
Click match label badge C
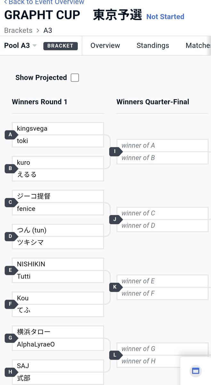(x=11, y=202)
